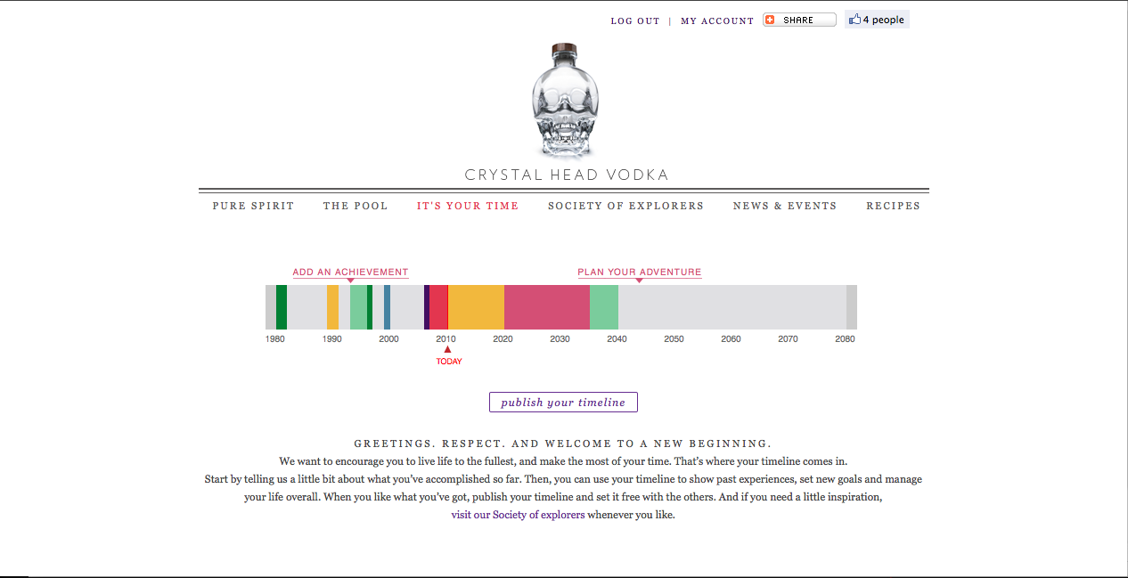1128x578 pixels.
Task: Click the 2000 year label
Action: [388, 339]
